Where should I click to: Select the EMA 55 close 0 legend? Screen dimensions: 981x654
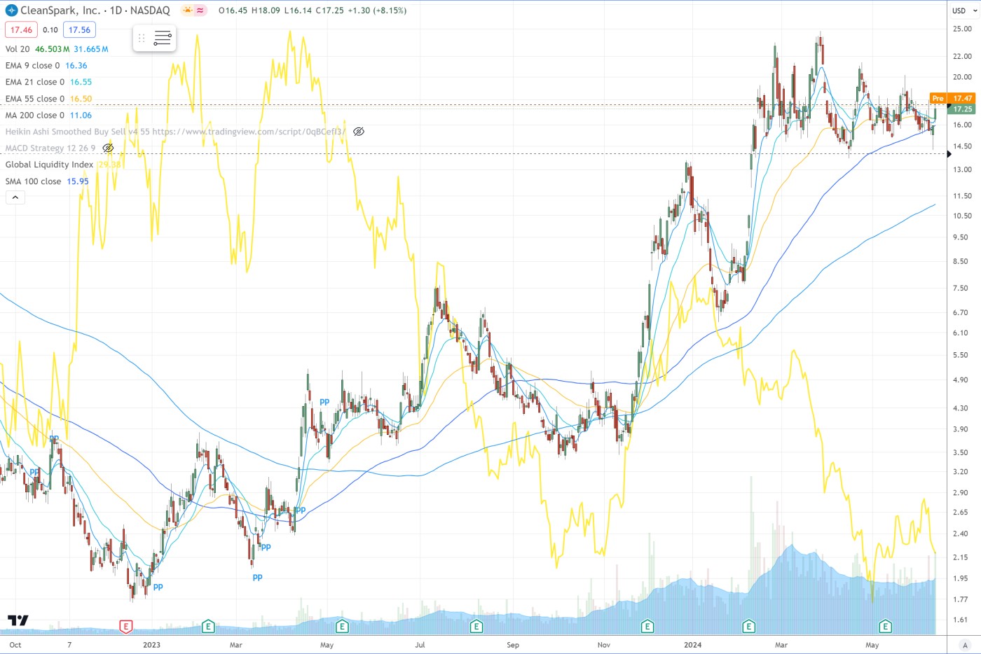(x=35, y=99)
